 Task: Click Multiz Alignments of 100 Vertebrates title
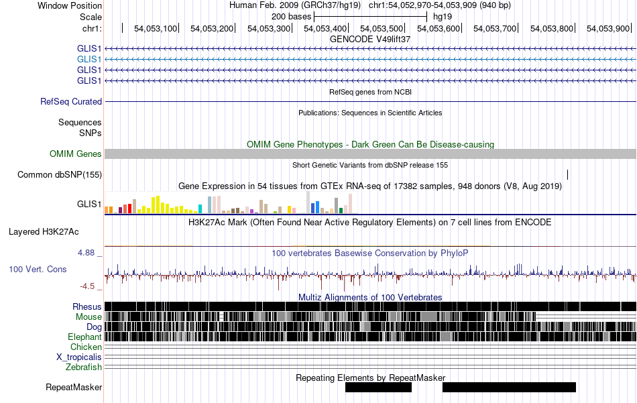[370, 297]
